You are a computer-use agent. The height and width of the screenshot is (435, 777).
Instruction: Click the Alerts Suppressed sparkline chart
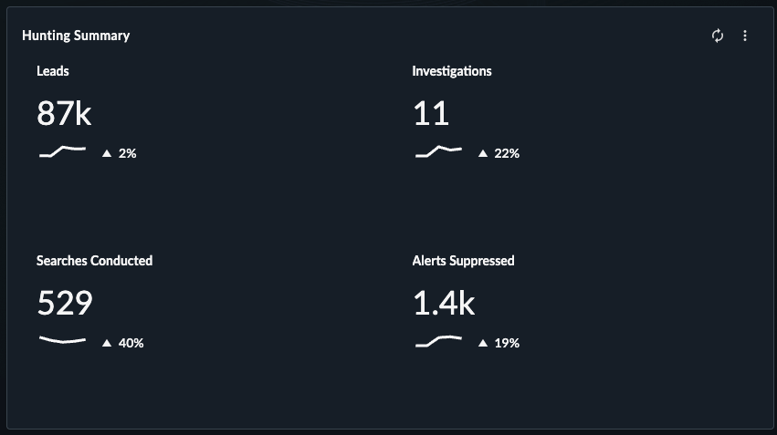click(438, 341)
